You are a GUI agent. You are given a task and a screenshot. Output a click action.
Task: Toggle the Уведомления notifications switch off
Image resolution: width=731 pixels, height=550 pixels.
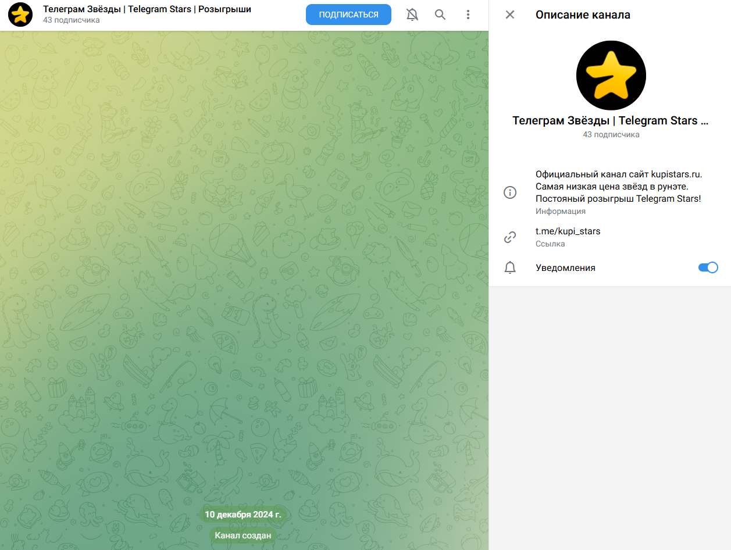[708, 267]
